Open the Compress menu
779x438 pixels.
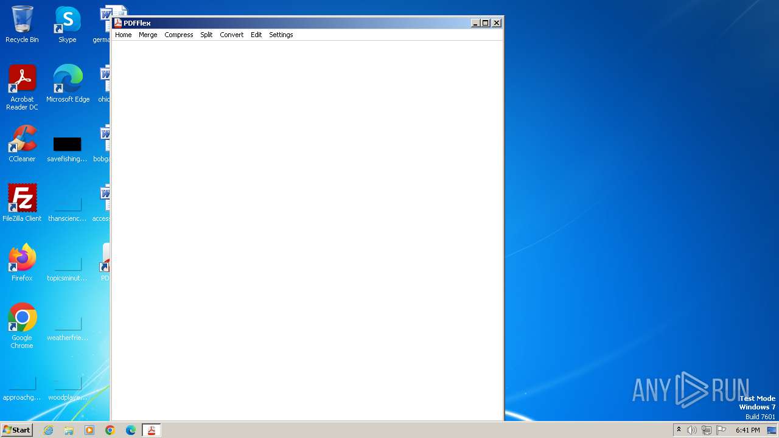pyautogui.click(x=179, y=35)
